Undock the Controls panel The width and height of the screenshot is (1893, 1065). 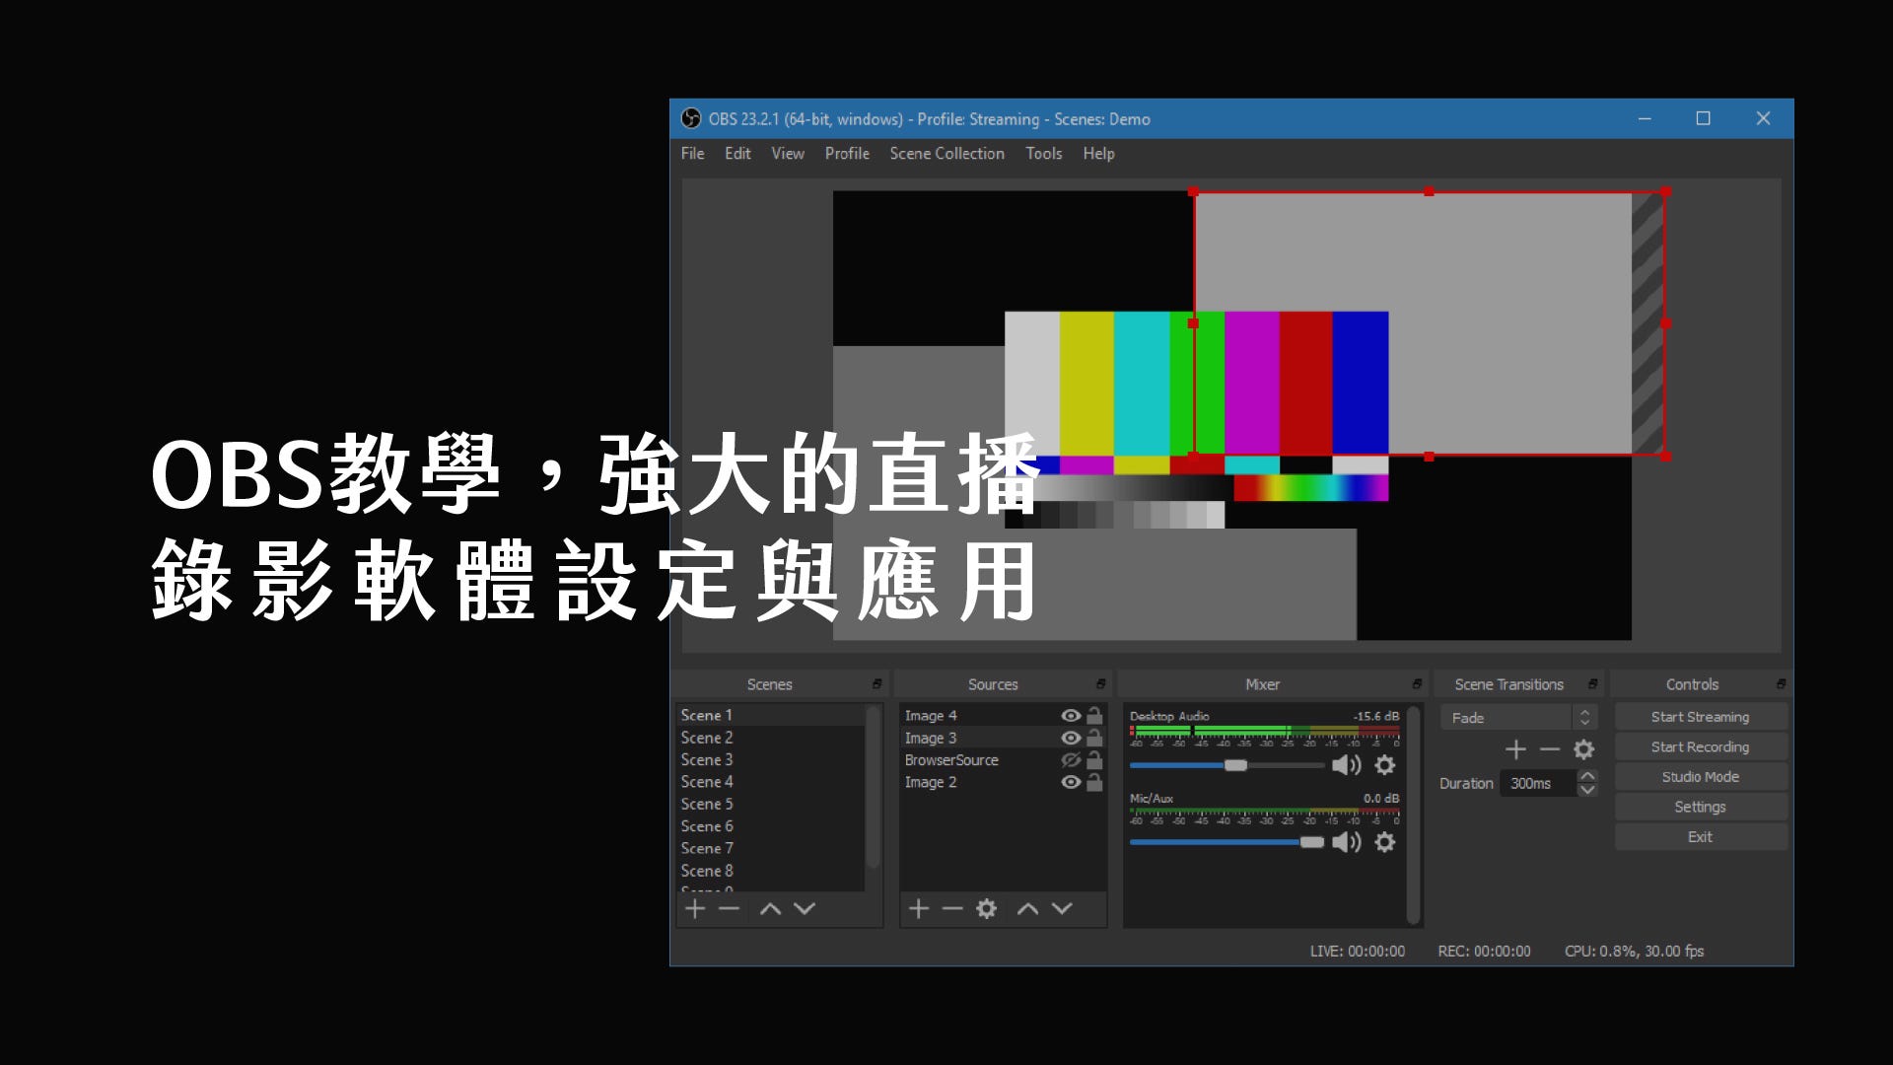point(1781,683)
